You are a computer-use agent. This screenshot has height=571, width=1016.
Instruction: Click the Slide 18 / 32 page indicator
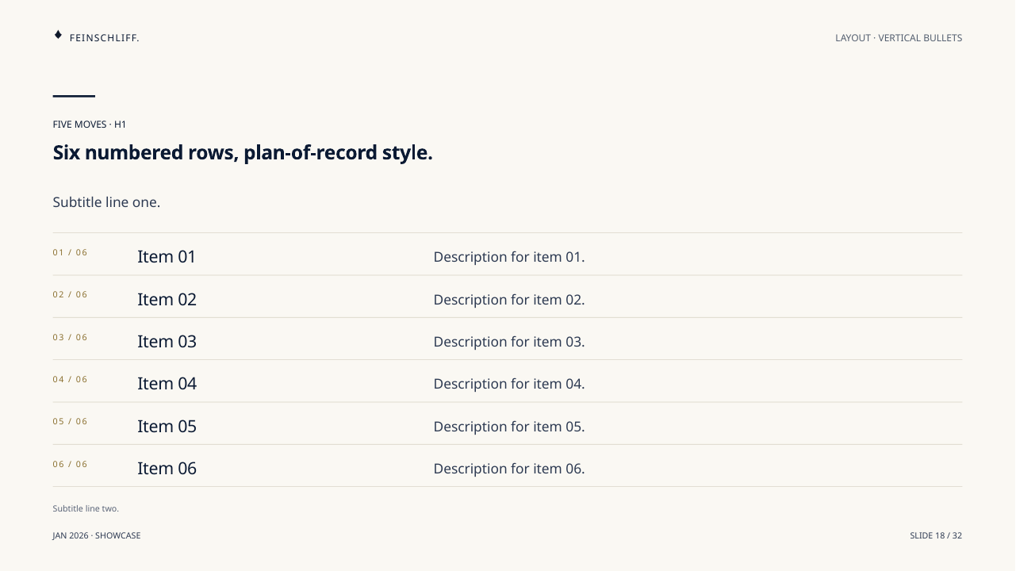(936, 536)
